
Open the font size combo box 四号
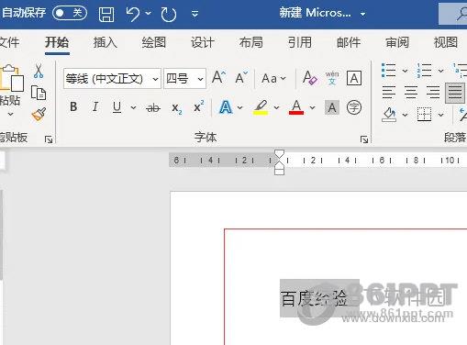(x=184, y=79)
